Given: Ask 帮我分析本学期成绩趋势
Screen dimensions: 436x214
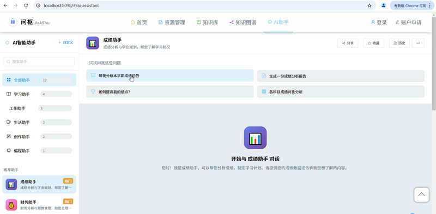Looking at the screenshot, I should [170, 76].
